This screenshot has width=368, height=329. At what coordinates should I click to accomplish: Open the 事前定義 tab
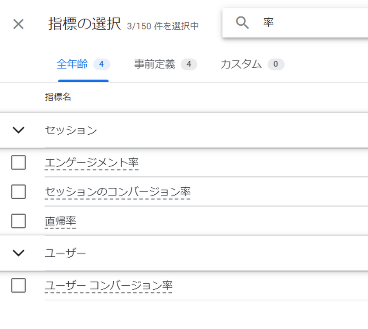point(155,64)
